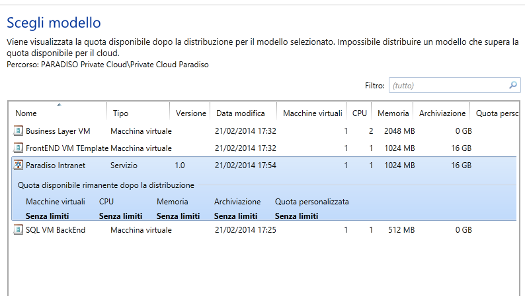Select FrontEND VM Template row name

(66, 148)
